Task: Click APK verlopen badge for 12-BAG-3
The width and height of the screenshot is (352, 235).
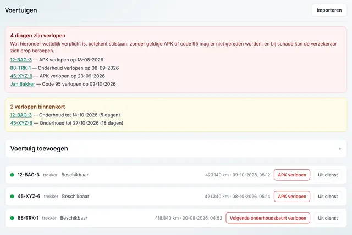Action: tap(292, 175)
